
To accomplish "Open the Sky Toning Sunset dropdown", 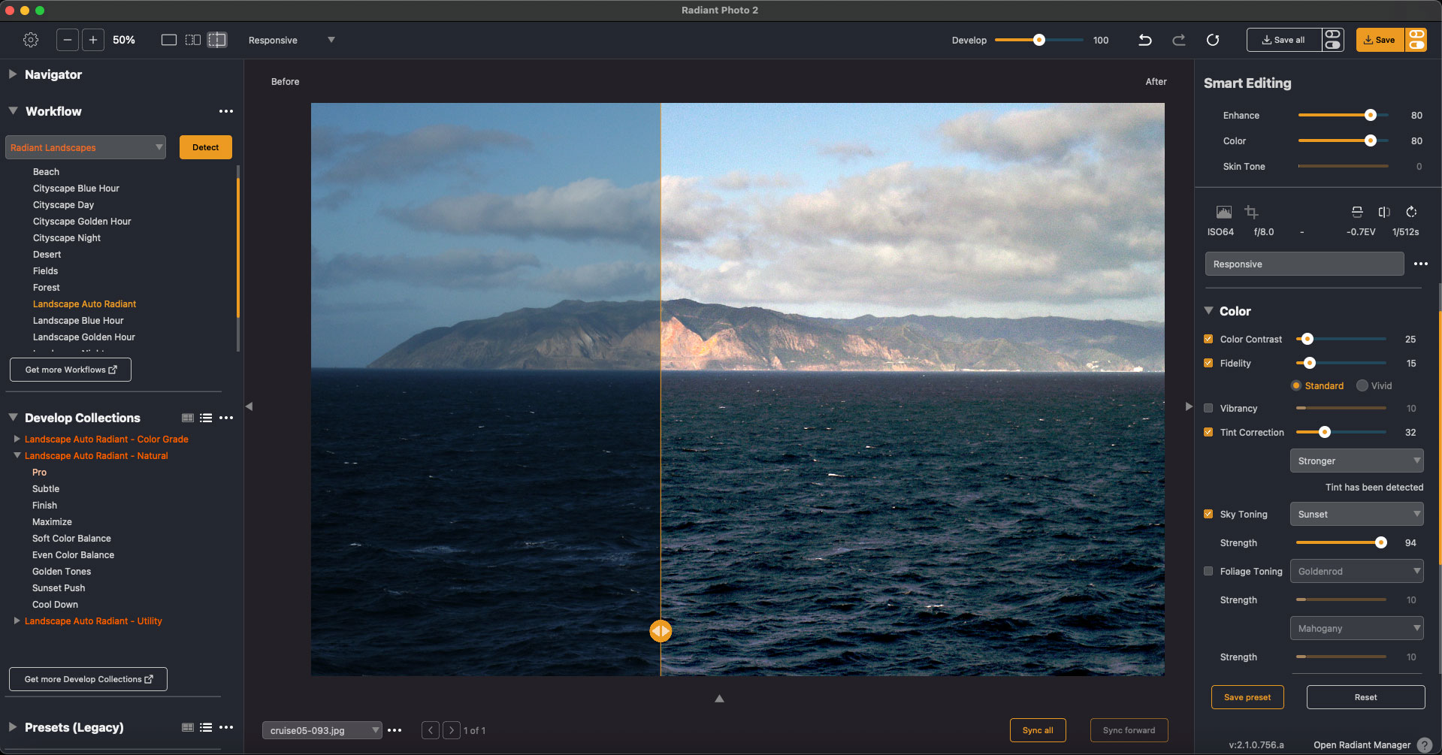I will point(1356,515).
